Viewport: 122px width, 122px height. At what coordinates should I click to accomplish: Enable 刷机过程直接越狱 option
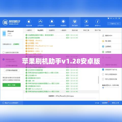(x=103, y=74)
